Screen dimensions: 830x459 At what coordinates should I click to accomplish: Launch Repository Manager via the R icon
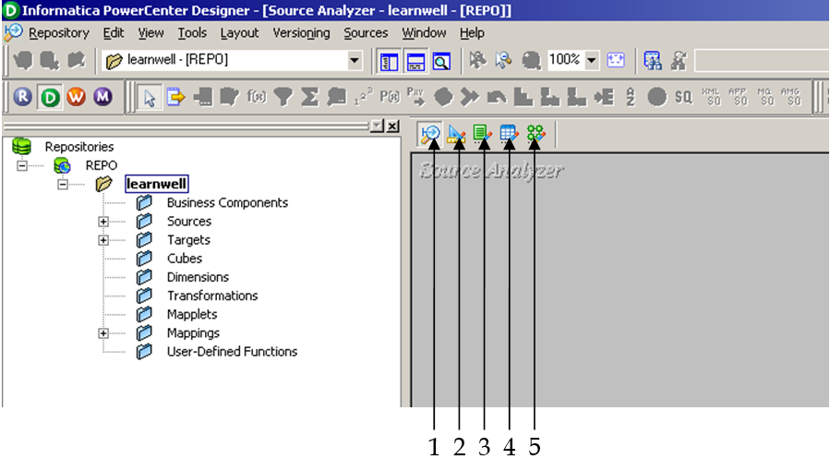(23, 97)
